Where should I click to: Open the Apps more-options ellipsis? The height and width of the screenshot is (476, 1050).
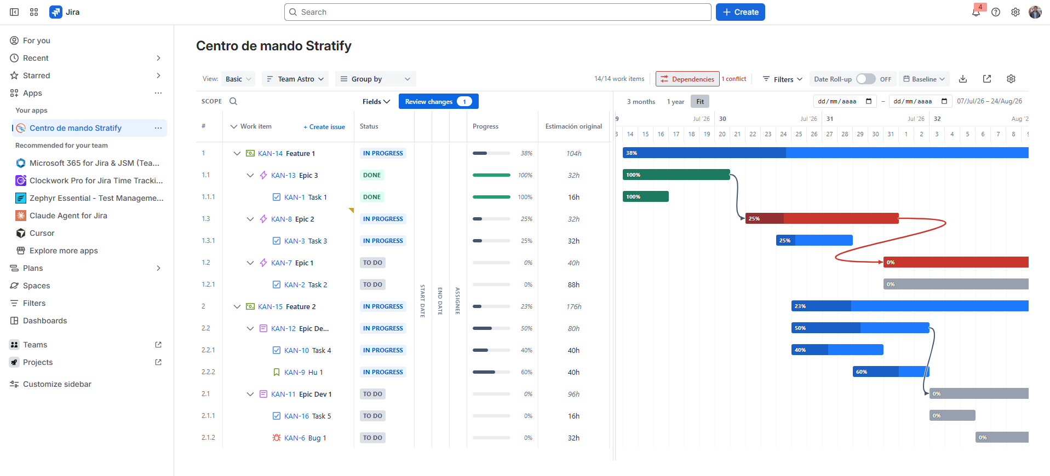pyautogui.click(x=158, y=93)
